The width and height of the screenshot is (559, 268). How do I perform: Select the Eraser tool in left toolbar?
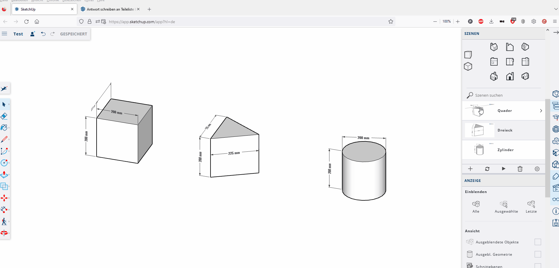(4, 116)
